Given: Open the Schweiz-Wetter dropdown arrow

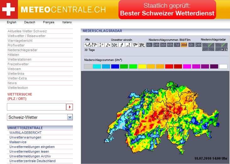Looking at the screenshot, I should pos(70,117).
